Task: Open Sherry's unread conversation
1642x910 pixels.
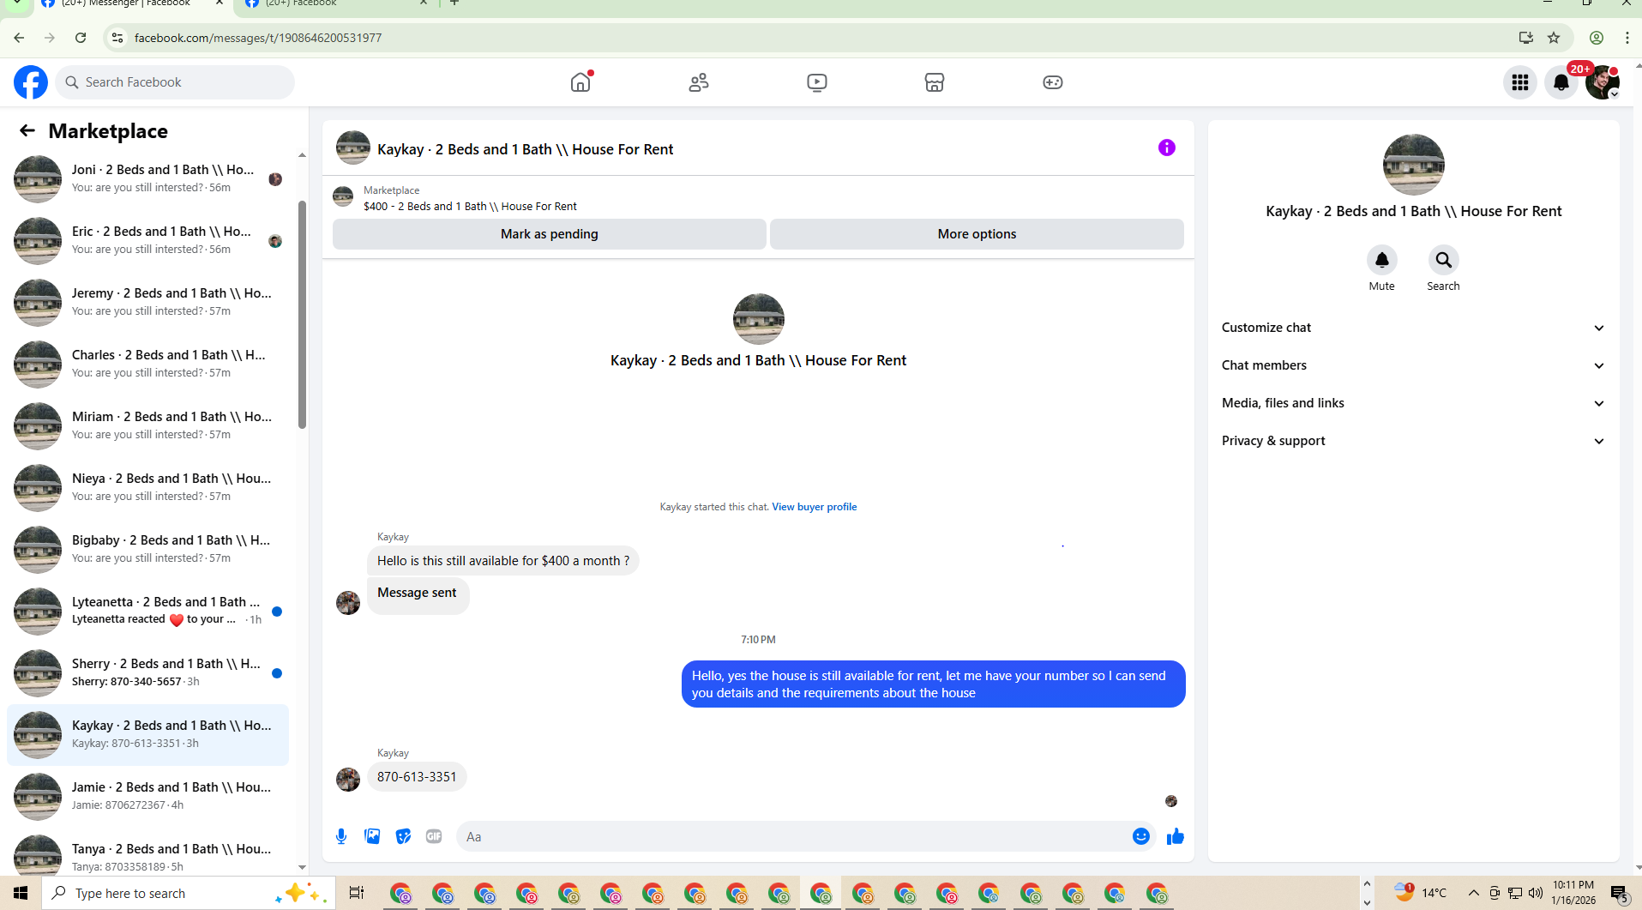Action: 147,672
